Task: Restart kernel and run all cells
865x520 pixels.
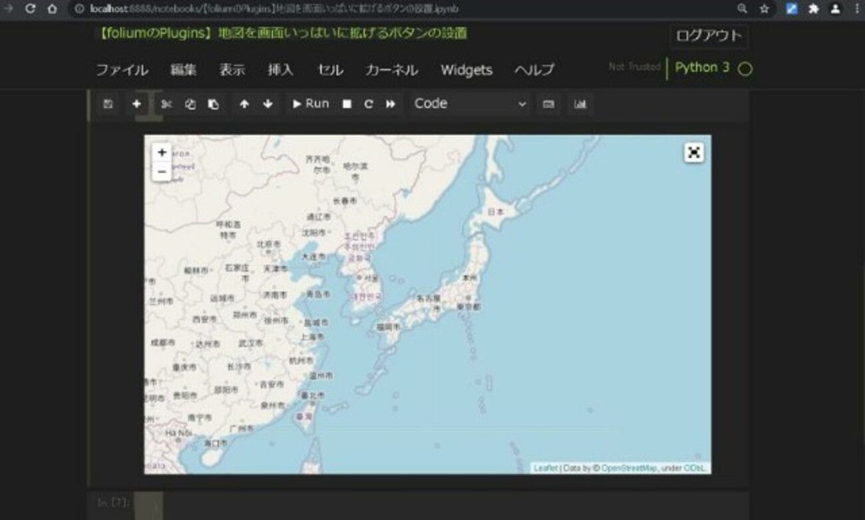Action: (x=391, y=104)
